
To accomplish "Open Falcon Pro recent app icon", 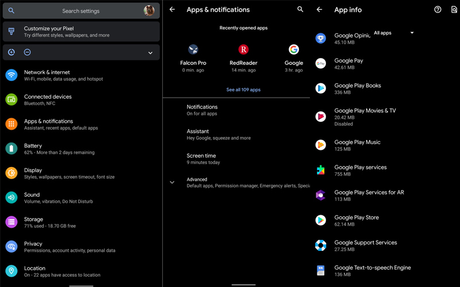I will [x=193, y=50].
